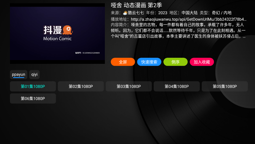Viewport: 255px width, 144px height.
Task: Play episode 第05集1080P
Action: (225, 86)
